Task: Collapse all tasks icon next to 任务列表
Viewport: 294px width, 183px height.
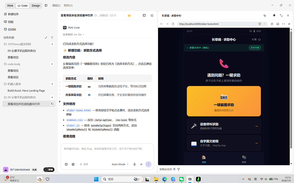Action: 46,37
